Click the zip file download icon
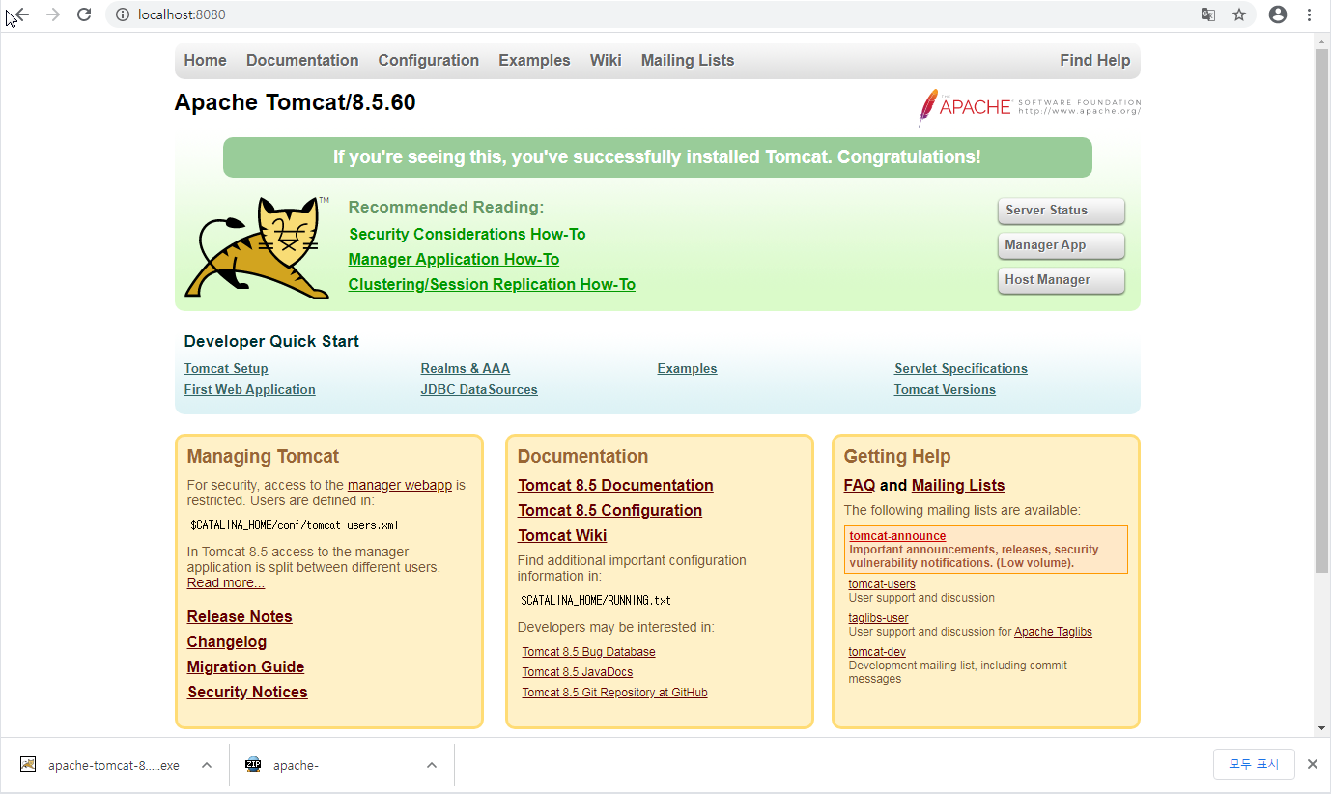Screen dimensions: 1331x794 coord(253,765)
